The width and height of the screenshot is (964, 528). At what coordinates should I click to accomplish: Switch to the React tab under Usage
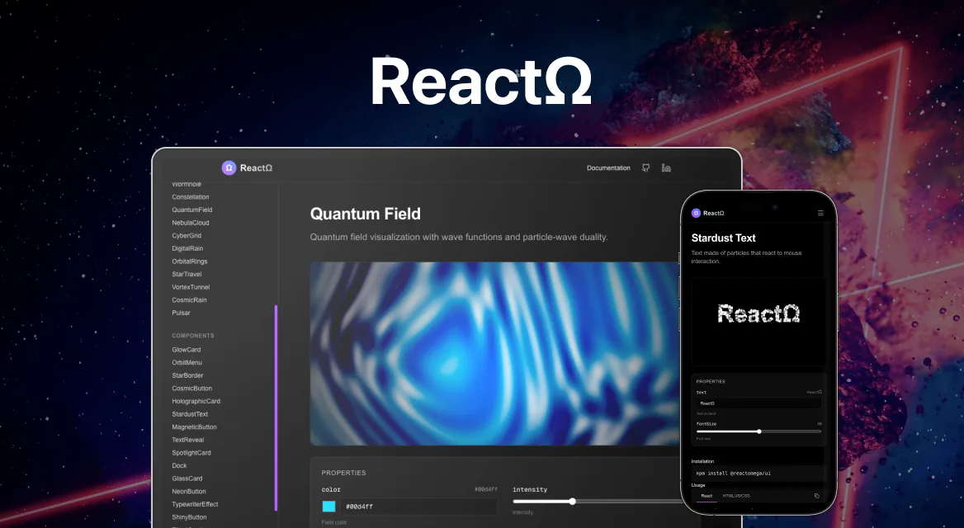[x=706, y=496]
